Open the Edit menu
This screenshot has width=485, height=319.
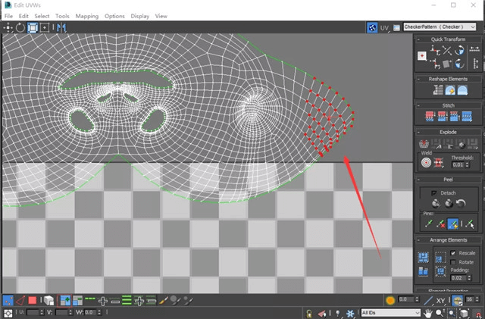pos(23,16)
